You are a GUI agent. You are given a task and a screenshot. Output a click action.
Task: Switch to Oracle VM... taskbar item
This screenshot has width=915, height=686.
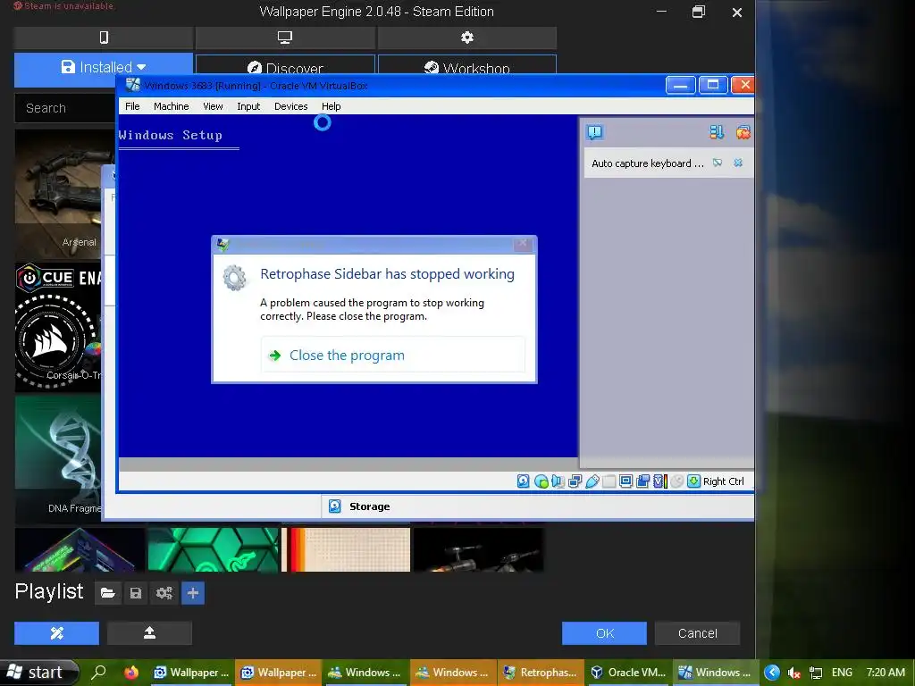[628, 672]
